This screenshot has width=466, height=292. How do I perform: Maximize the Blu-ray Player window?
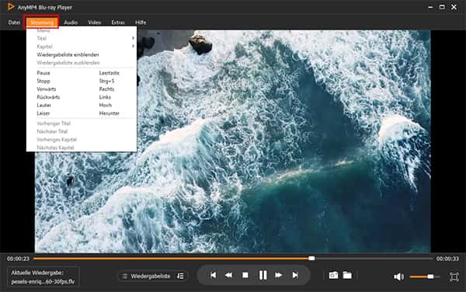[x=442, y=7]
